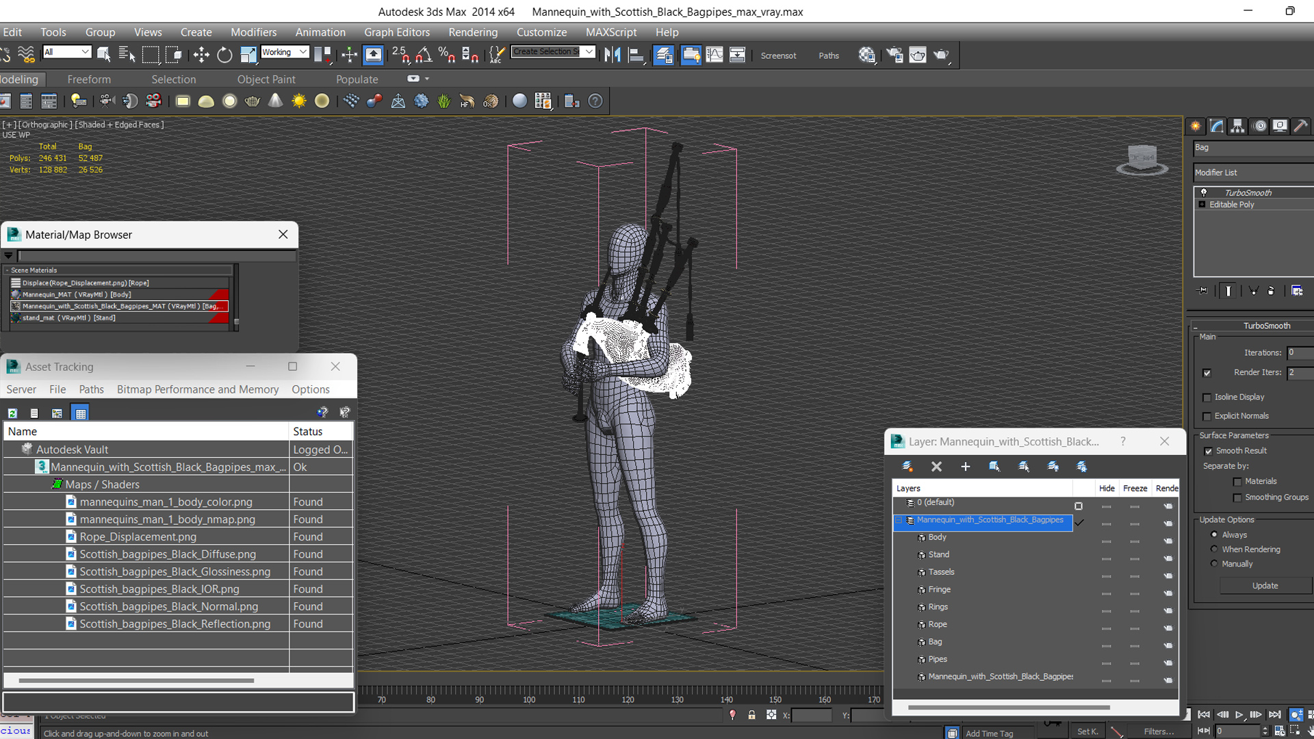Open the All selection filter dropdown
Screen dimensions: 1314x739
click(66, 52)
